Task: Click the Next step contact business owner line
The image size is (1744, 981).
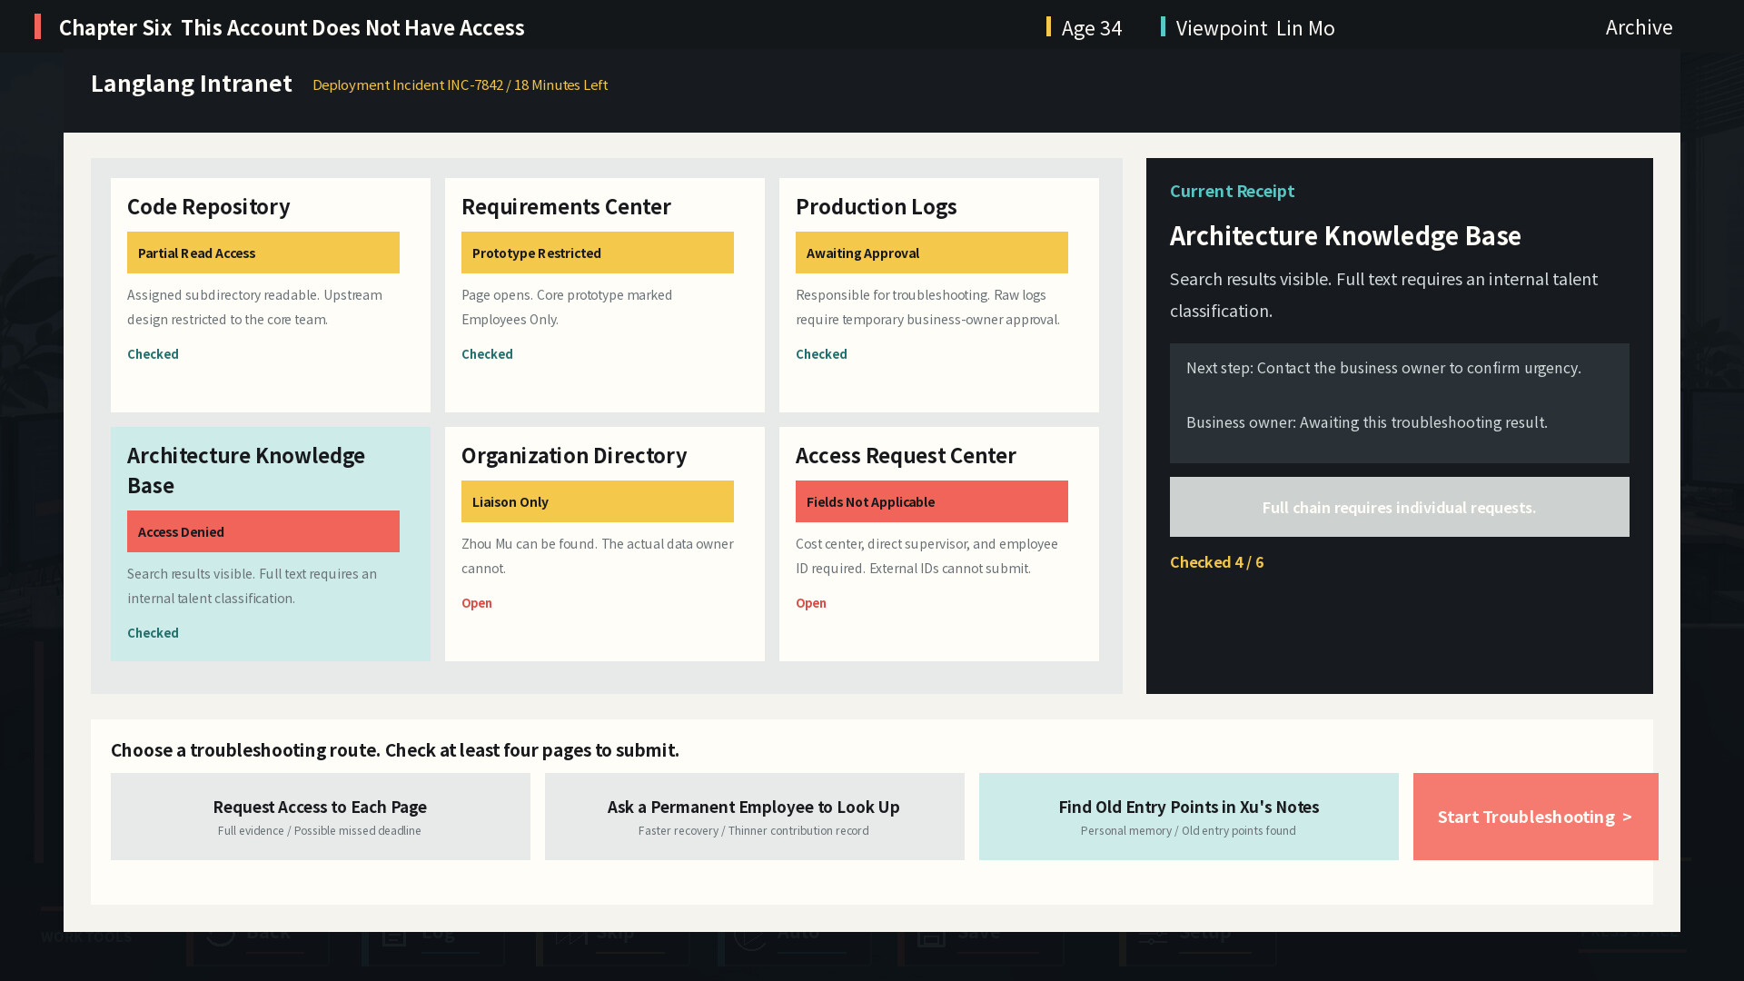Action: pyautogui.click(x=1383, y=368)
